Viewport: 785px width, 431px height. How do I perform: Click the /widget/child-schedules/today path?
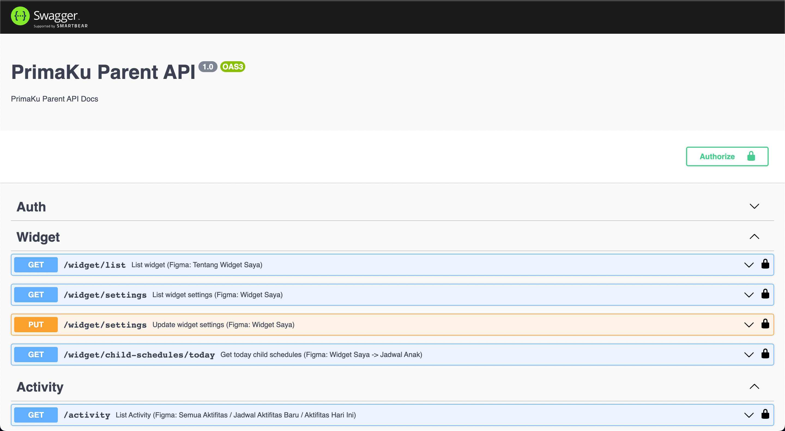pyautogui.click(x=139, y=355)
